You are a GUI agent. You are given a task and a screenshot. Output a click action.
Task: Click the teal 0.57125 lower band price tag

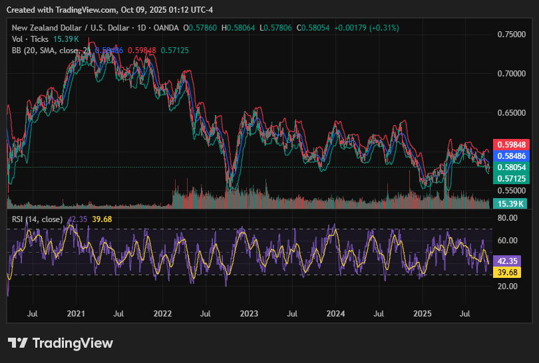pos(510,179)
